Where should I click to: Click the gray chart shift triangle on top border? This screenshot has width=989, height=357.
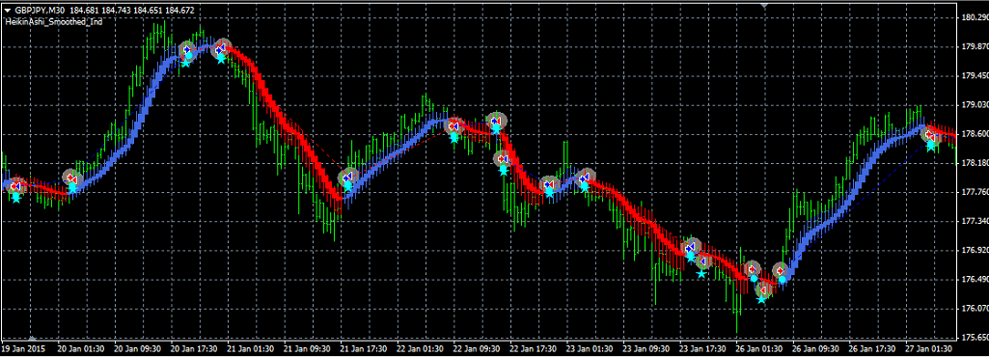[764, 5]
